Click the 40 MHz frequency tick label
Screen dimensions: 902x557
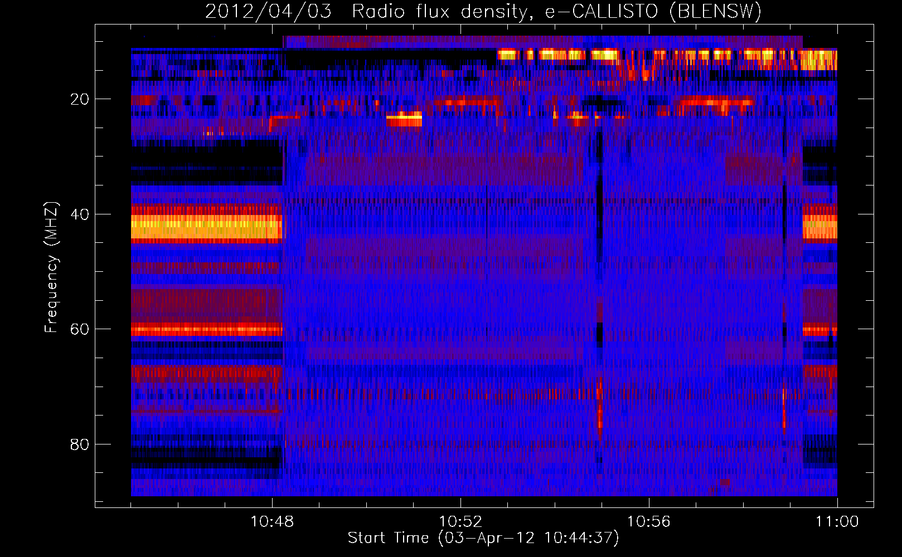[80, 214]
